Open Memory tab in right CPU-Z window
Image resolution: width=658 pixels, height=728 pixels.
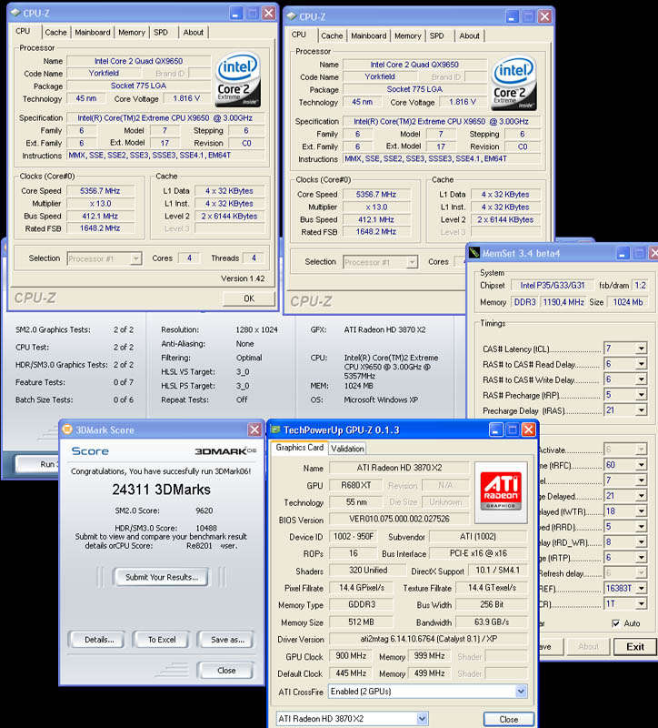[x=407, y=35]
